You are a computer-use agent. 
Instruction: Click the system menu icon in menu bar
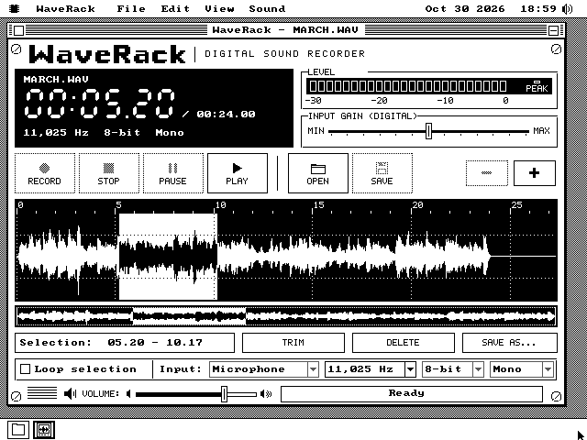(15, 8)
